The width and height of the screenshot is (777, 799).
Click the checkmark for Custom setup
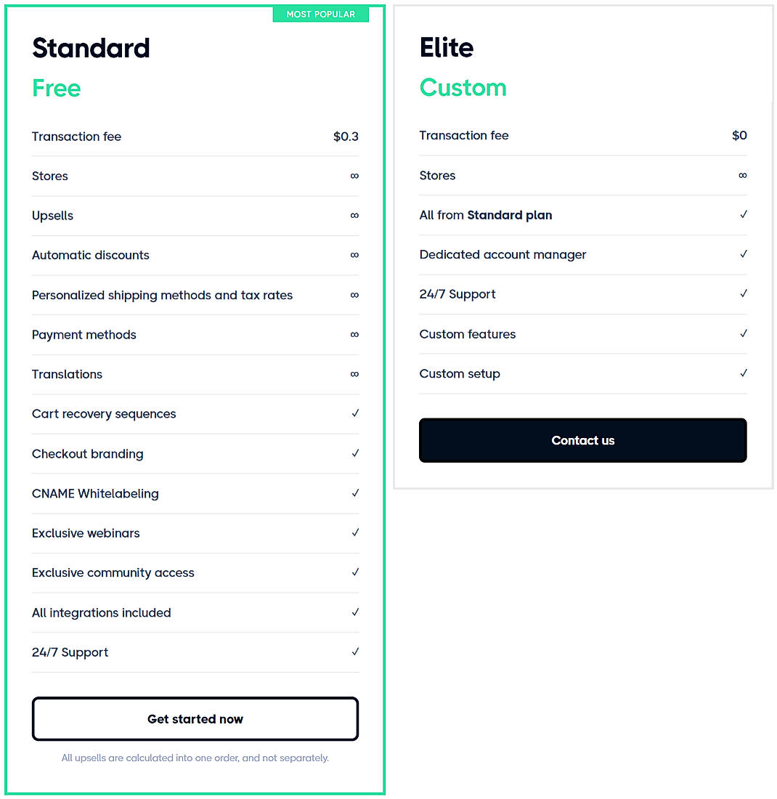pyautogui.click(x=743, y=373)
